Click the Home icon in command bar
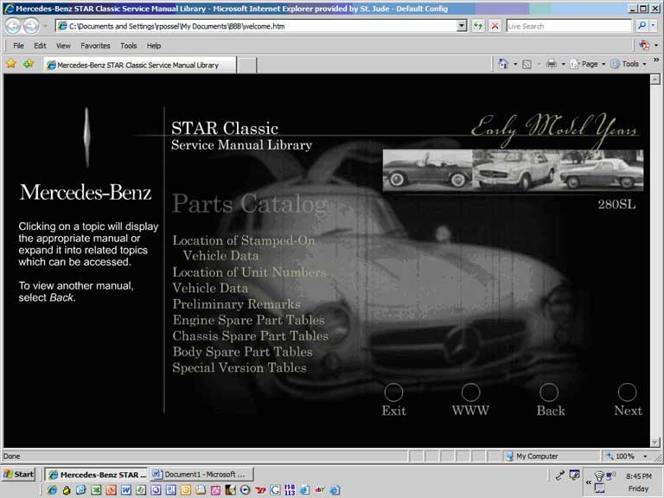This screenshot has width=664, height=498. pyautogui.click(x=503, y=64)
